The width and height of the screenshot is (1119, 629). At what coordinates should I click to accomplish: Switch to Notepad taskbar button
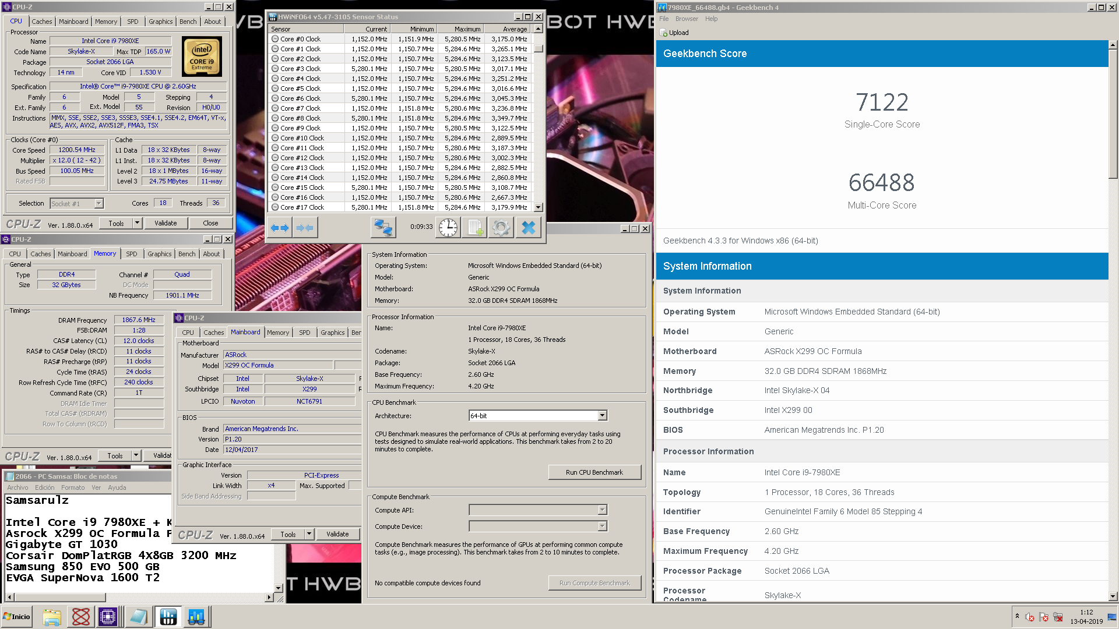[139, 617]
